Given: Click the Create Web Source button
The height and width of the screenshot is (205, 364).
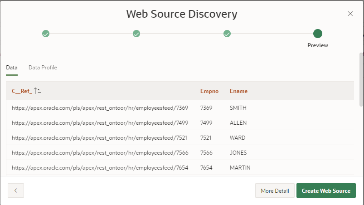Looking at the screenshot, I should (x=326, y=191).
